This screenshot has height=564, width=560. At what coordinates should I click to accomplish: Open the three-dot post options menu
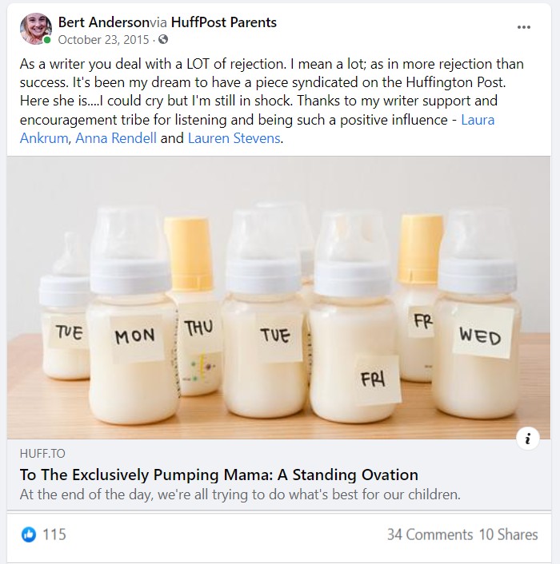[523, 27]
